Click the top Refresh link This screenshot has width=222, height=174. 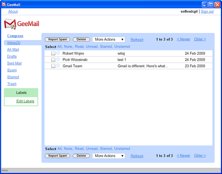pyautogui.click(x=137, y=40)
